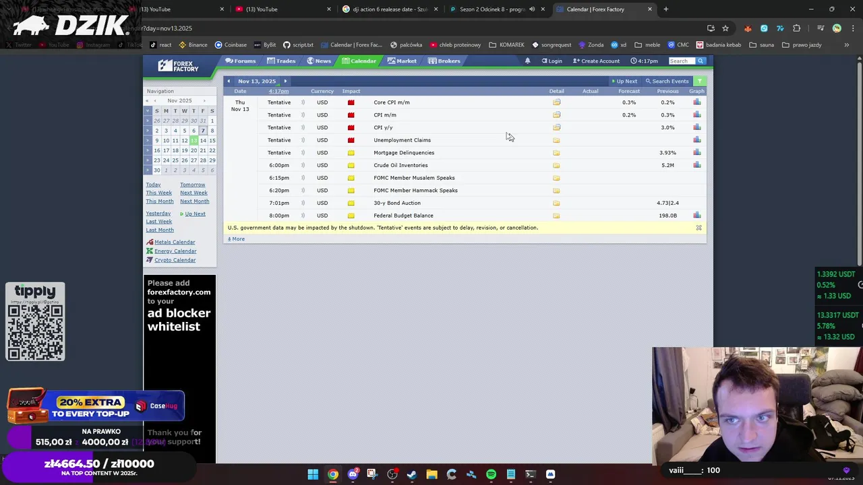Screen dimensions: 863x485
Task: Open detail folder for CPI y/y
Action: point(556,127)
